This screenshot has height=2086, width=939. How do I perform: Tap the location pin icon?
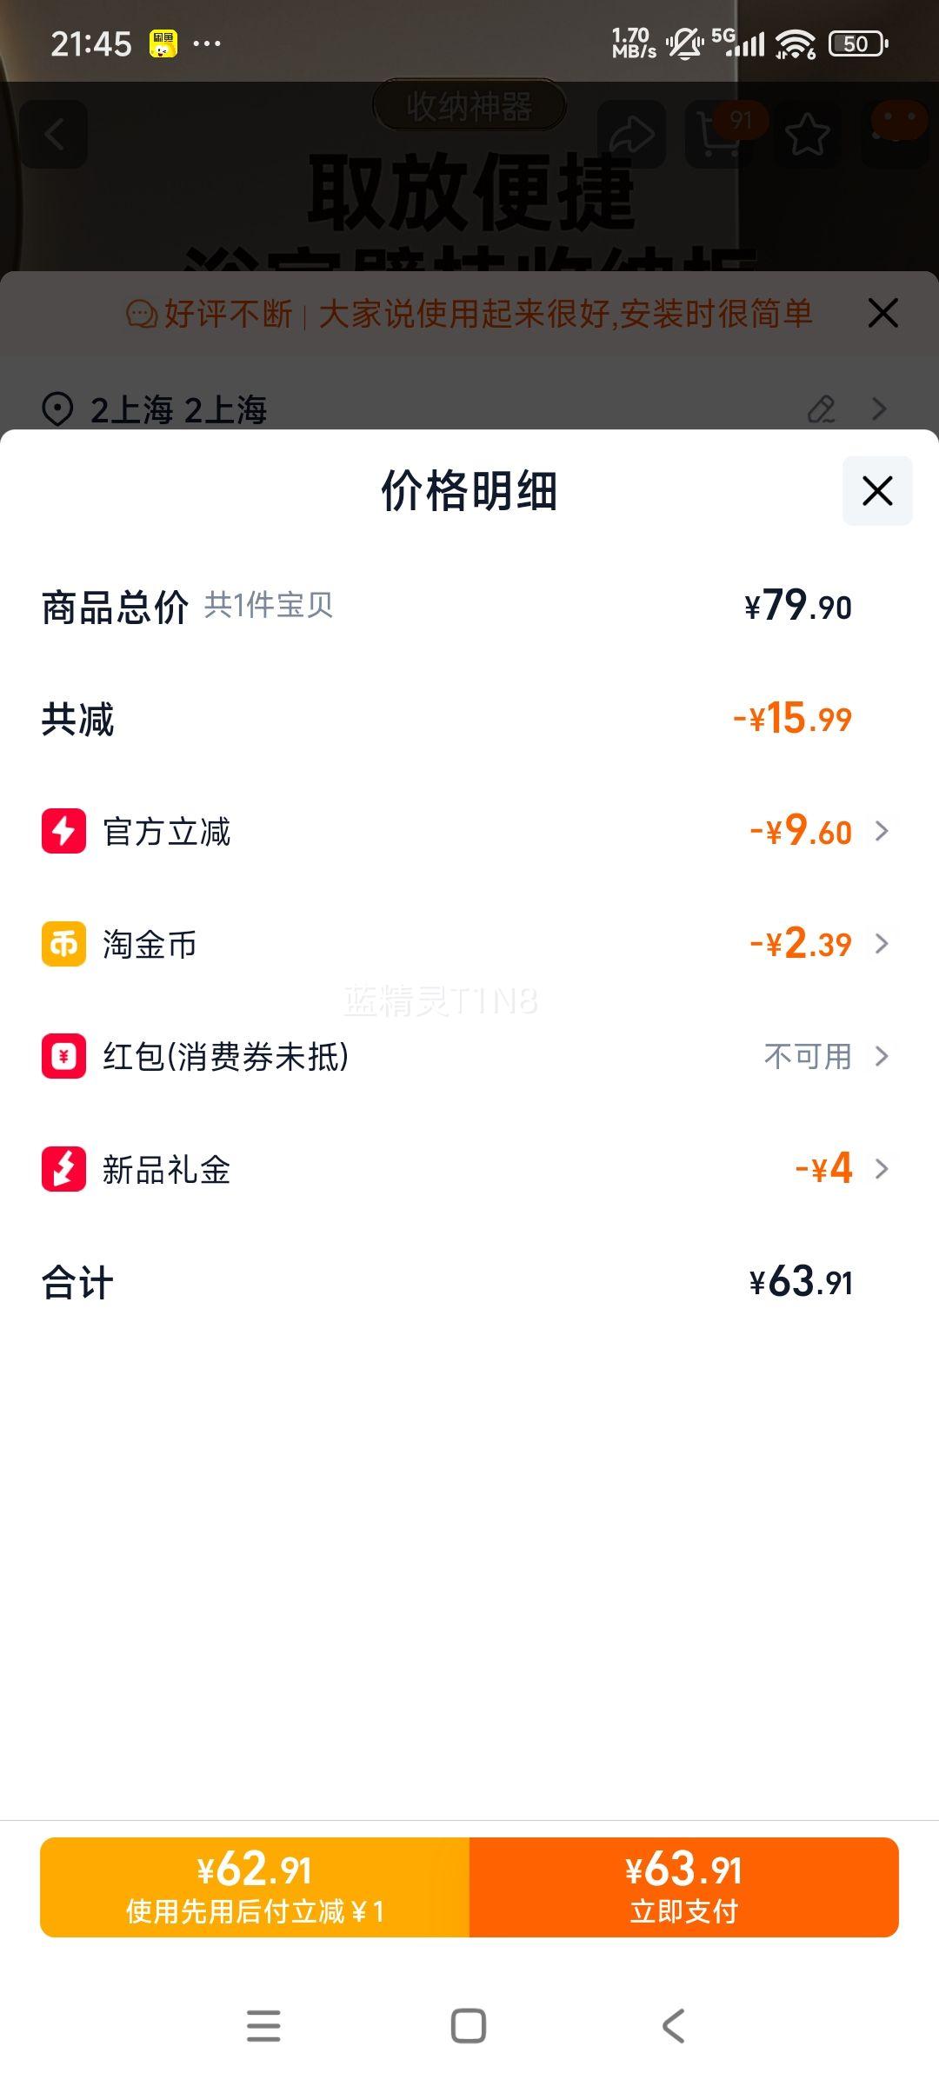pyautogui.click(x=57, y=409)
